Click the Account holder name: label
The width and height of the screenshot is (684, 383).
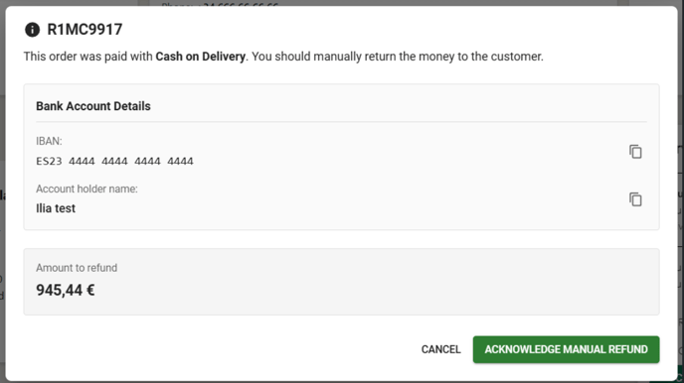click(86, 189)
